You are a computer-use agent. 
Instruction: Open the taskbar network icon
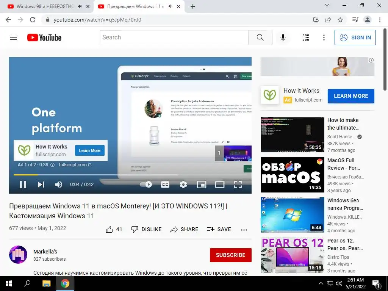pos(330,283)
